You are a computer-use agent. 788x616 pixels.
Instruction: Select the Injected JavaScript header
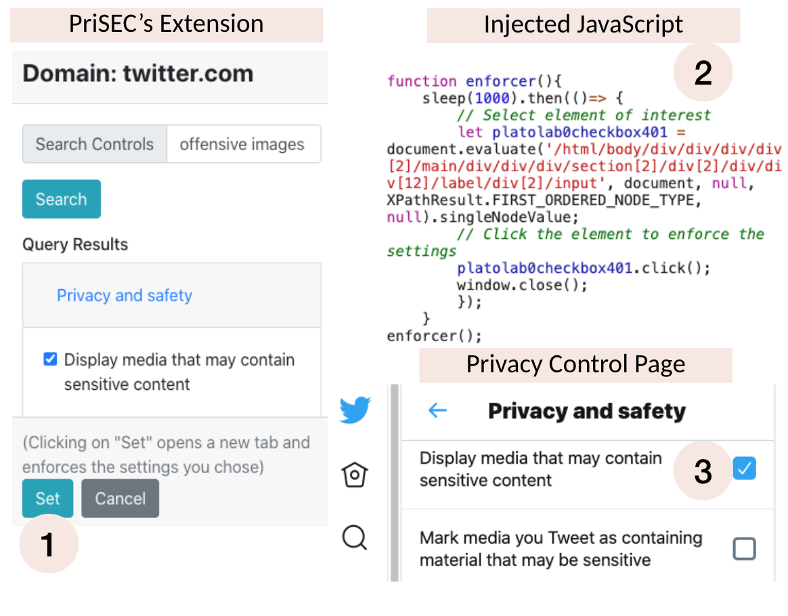point(583,24)
